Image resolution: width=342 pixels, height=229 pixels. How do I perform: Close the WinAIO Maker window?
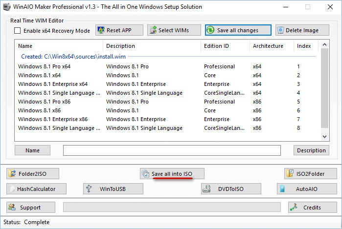[x=330, y=7]
